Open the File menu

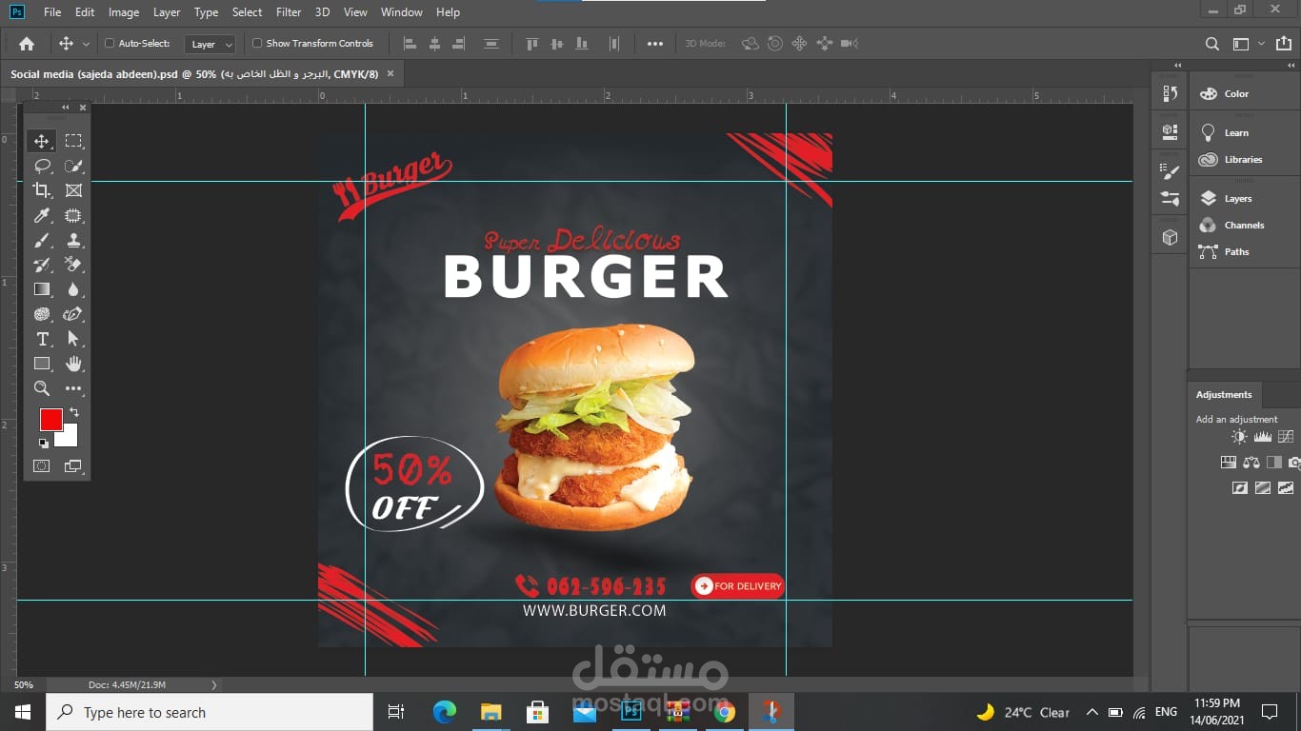(52, 12)
